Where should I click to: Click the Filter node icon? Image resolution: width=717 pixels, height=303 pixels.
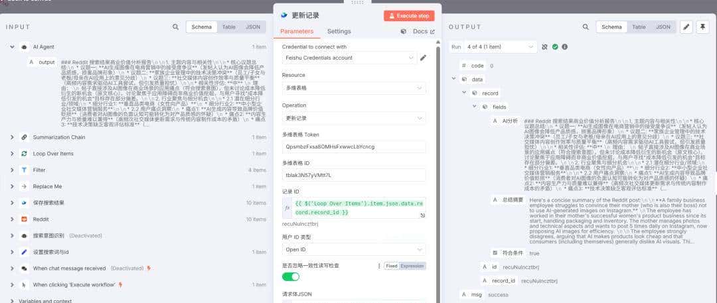point(25,170)
